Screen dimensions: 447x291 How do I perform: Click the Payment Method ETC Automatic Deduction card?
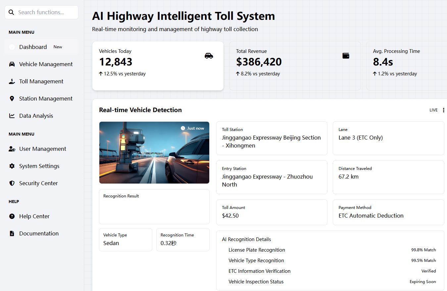388,212
